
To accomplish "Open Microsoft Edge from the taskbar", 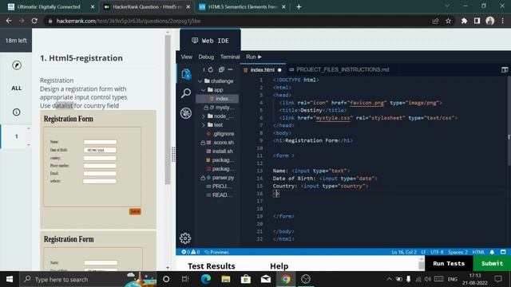I will pyautogui.click(x=206, y=279).
